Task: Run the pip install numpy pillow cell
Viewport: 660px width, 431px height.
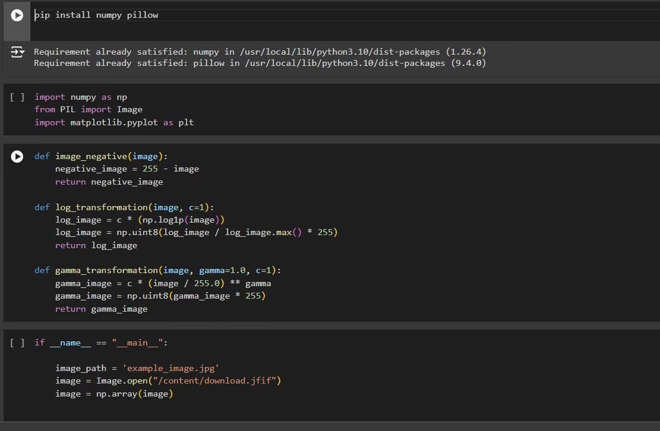Action: (x=17, y=15)
